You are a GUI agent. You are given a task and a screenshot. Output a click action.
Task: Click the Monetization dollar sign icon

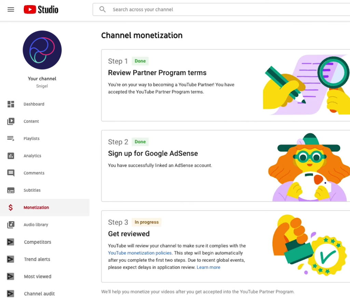(x=11, y=207)
